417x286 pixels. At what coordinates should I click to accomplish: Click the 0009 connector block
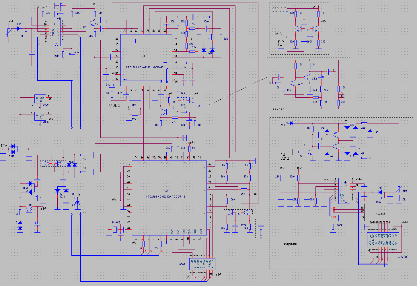[x=202, y=264]
